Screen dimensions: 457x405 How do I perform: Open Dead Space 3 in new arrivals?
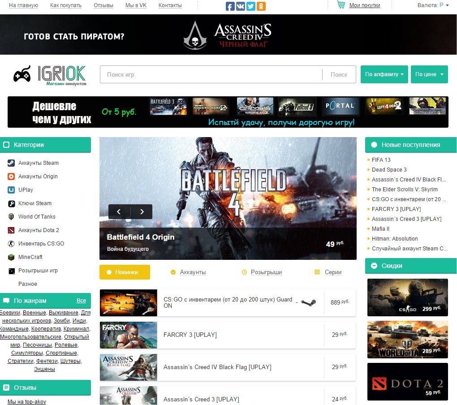coord(389,170)
